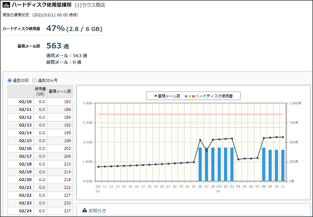313x217 pixels.
Task: Click the 通常メール：563 通 line
Action: point(67,56)
